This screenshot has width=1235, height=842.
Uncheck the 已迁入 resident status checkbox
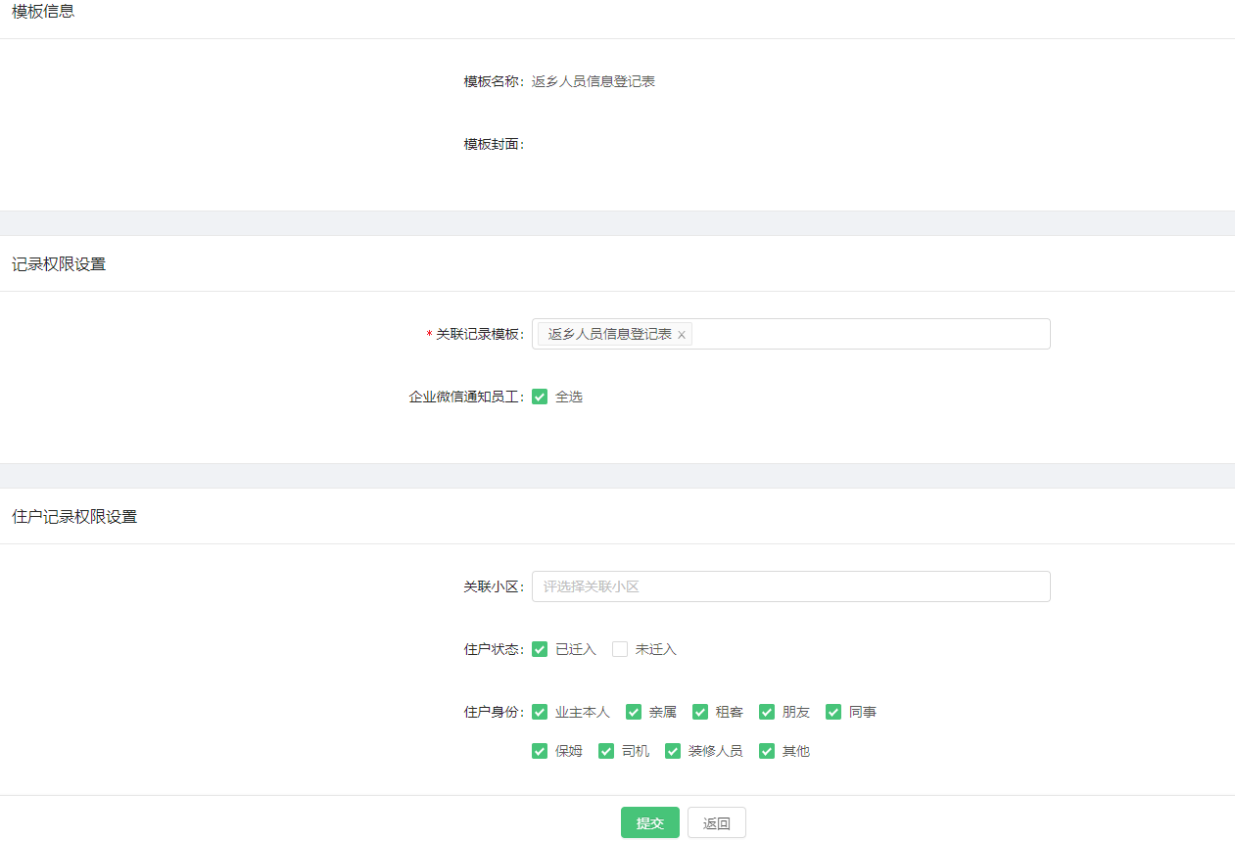coord(540,649)
